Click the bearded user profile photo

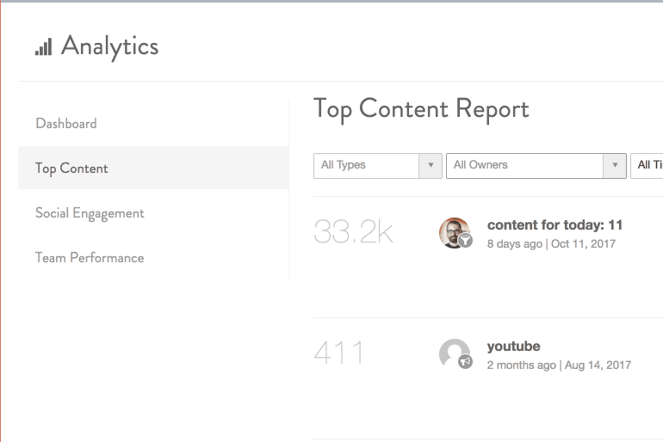pyautogui.click(x=453, y=231)
